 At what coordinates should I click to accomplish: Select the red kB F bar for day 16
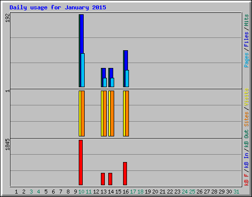click(125, 173)
